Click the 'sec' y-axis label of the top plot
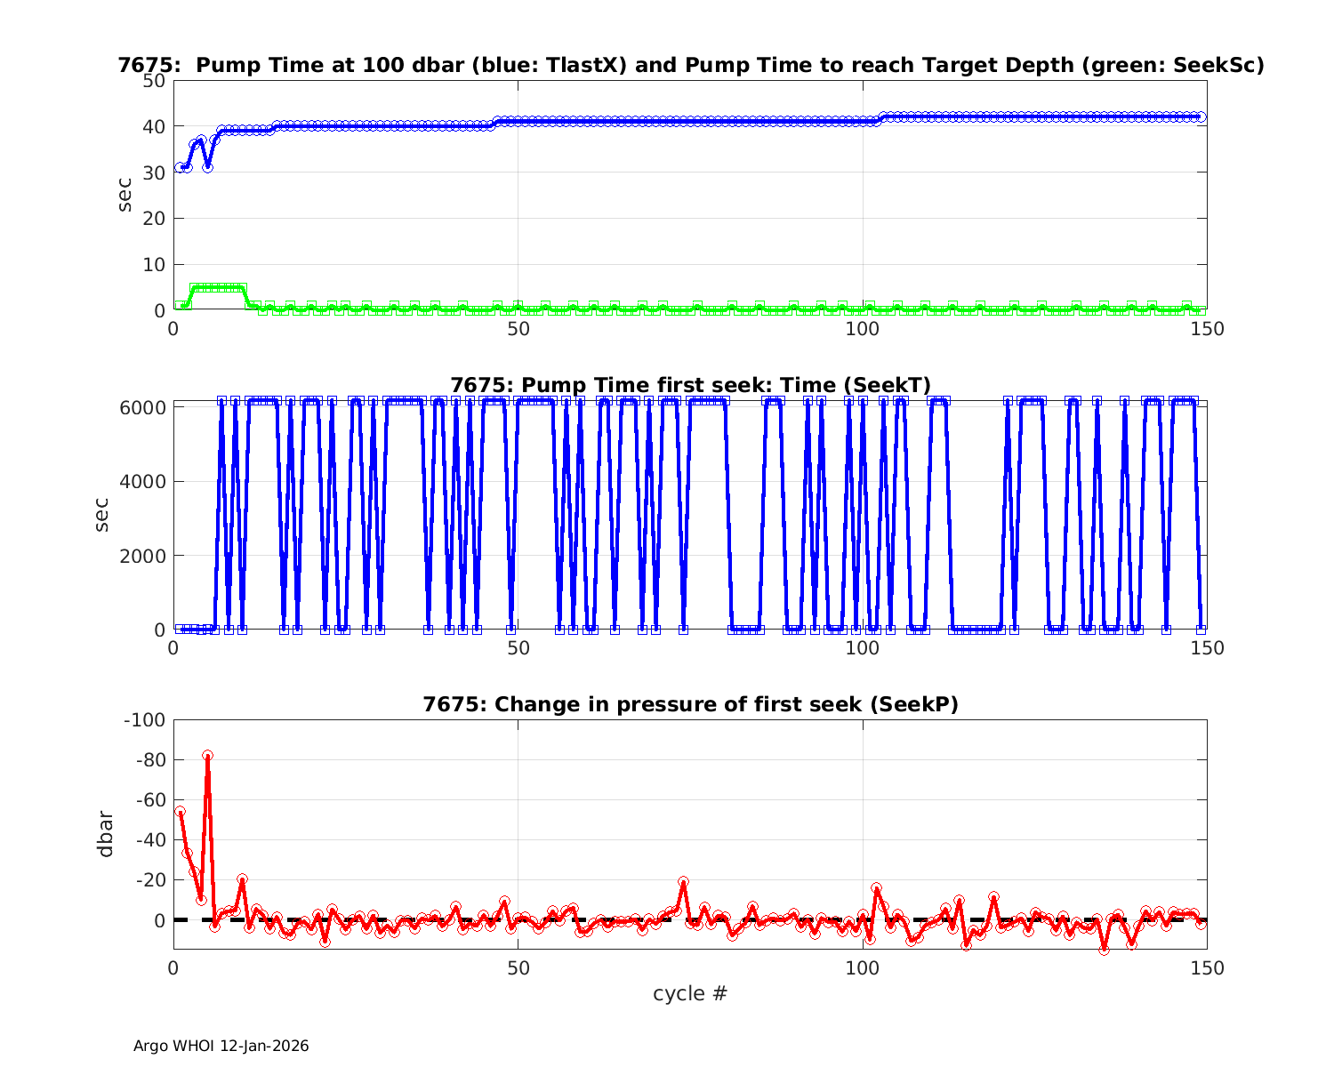 coord(125,195)
